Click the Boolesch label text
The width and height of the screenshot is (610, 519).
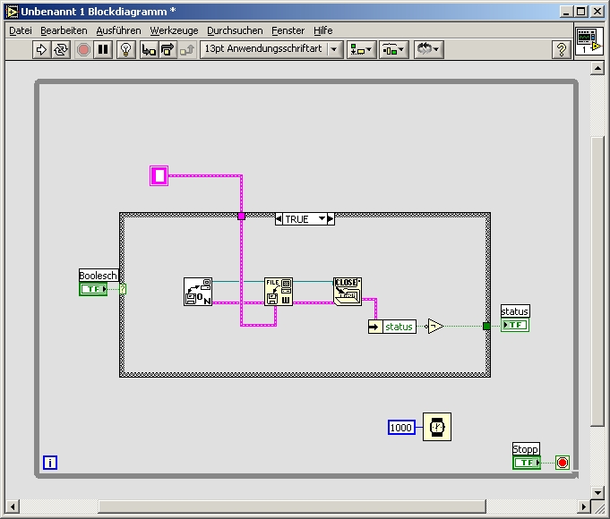(98, 276)
